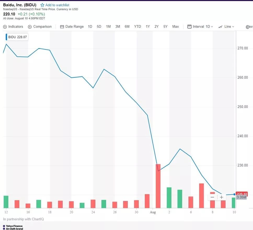Click the blue BIDU color marker in legend
This screenshot has height=230, width=253.
[x=6, y=37]
